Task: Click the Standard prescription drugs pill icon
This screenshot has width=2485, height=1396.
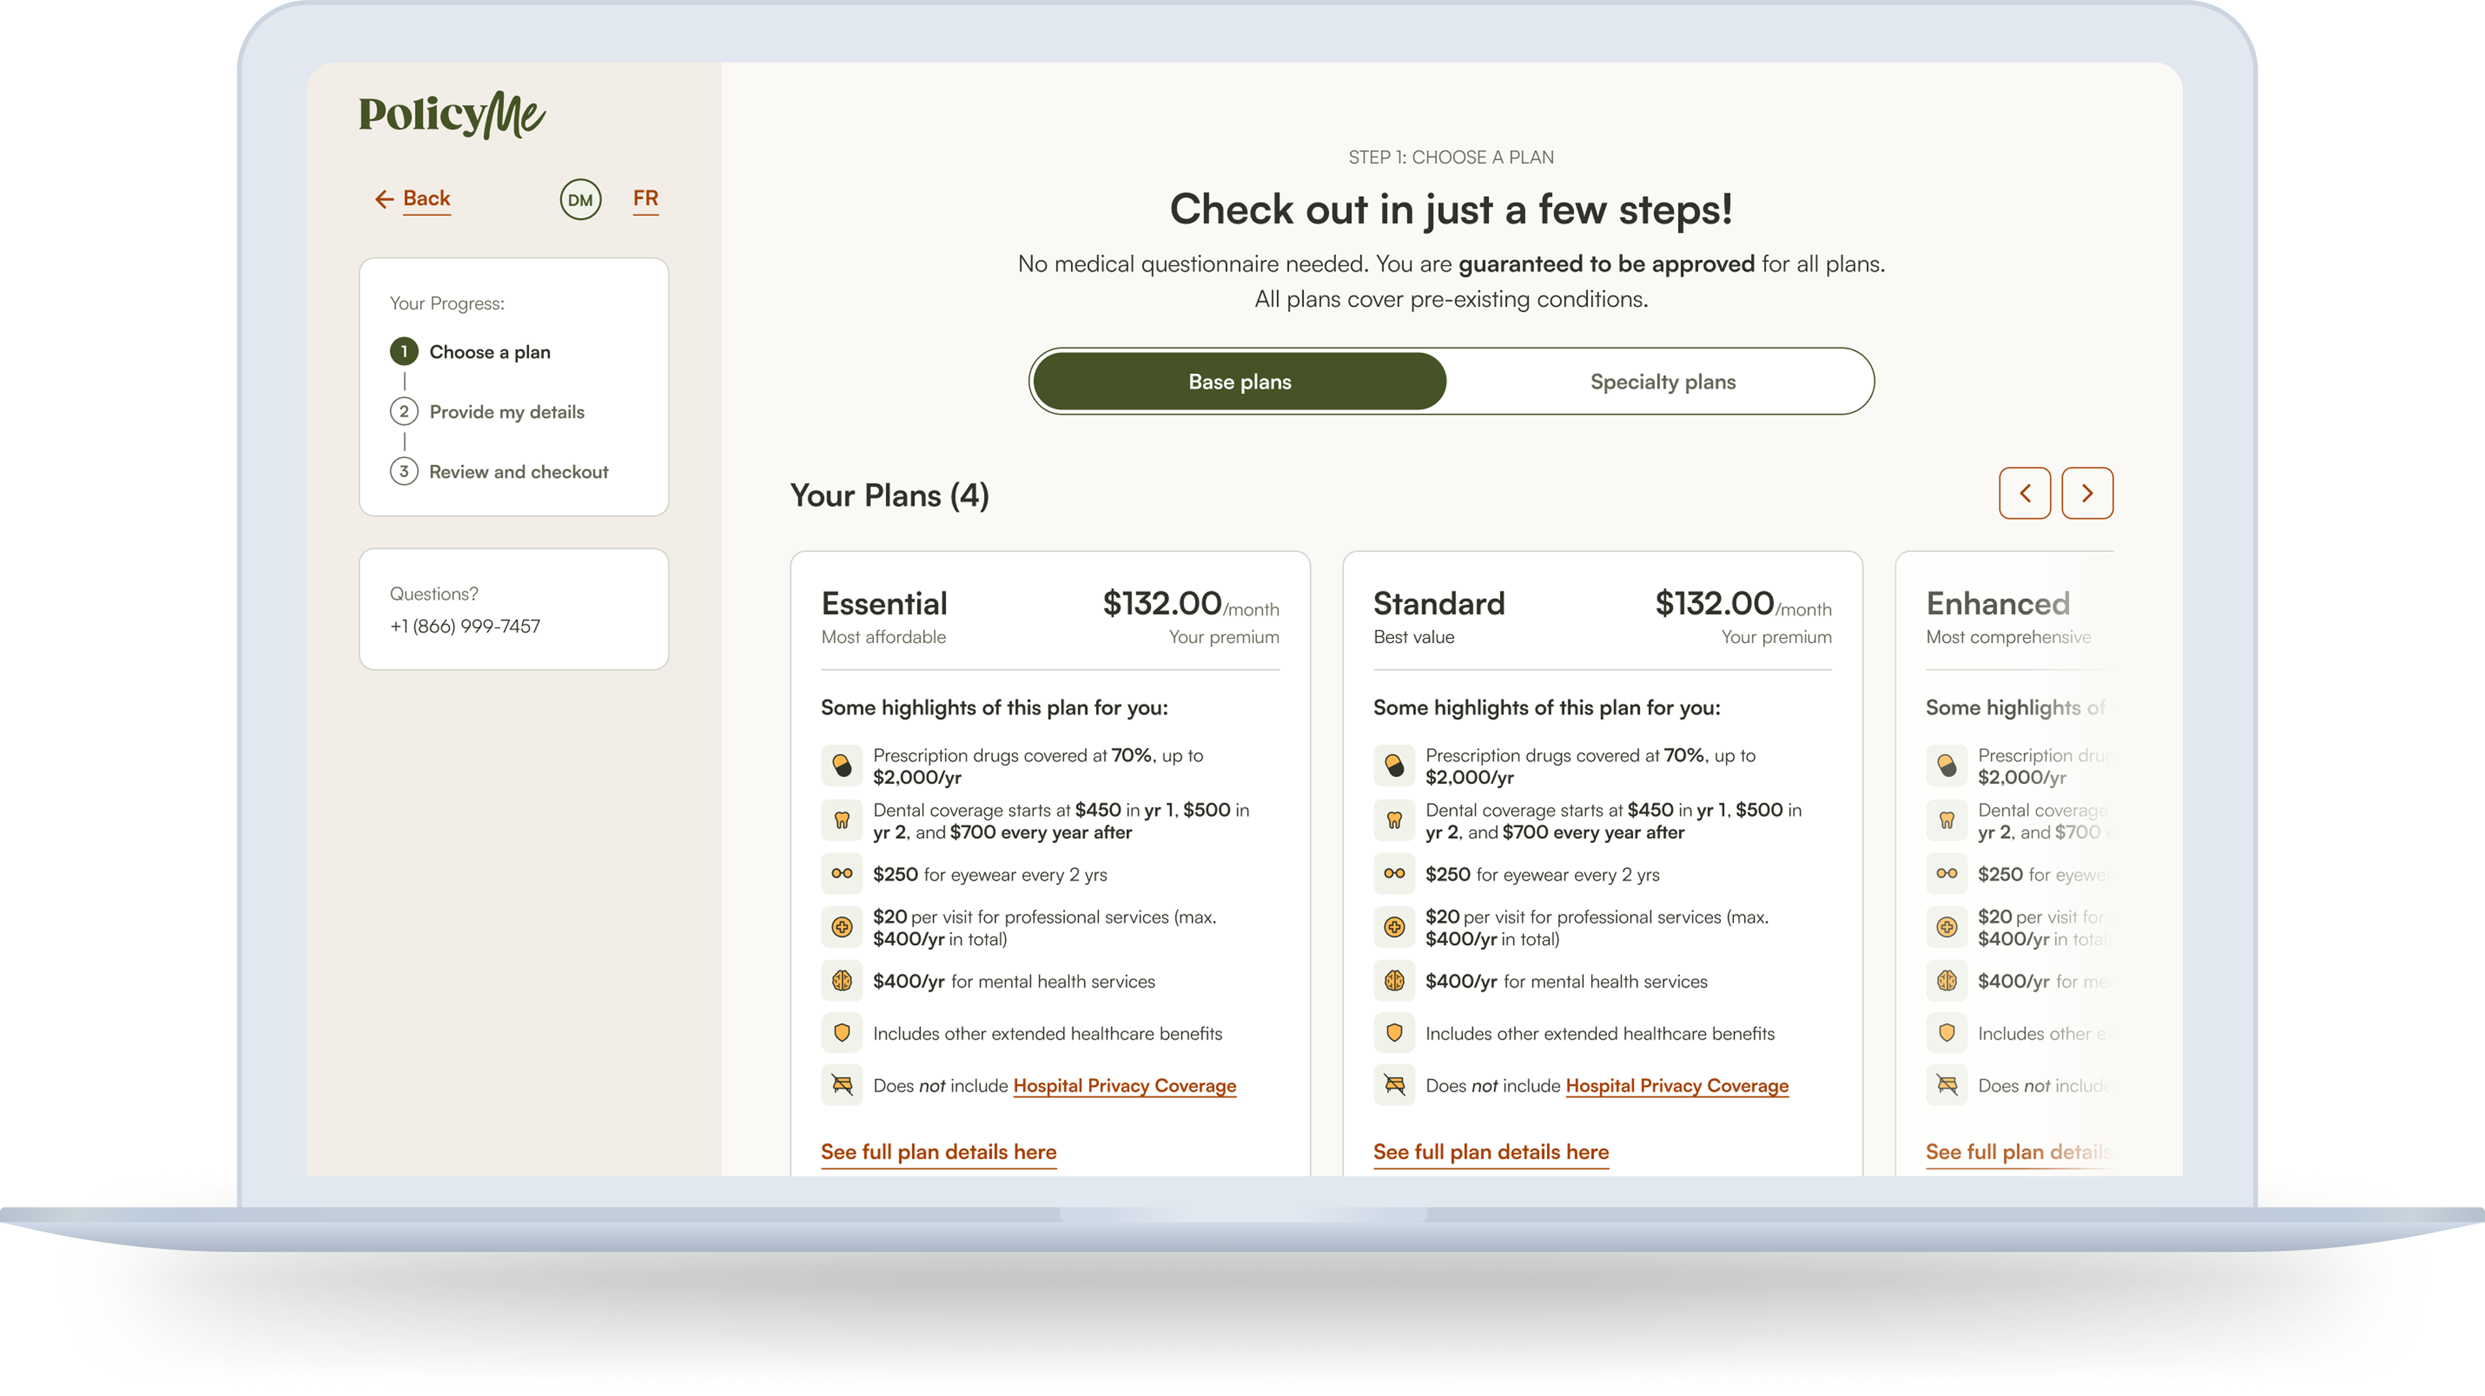Action: tap(1394, 766)
